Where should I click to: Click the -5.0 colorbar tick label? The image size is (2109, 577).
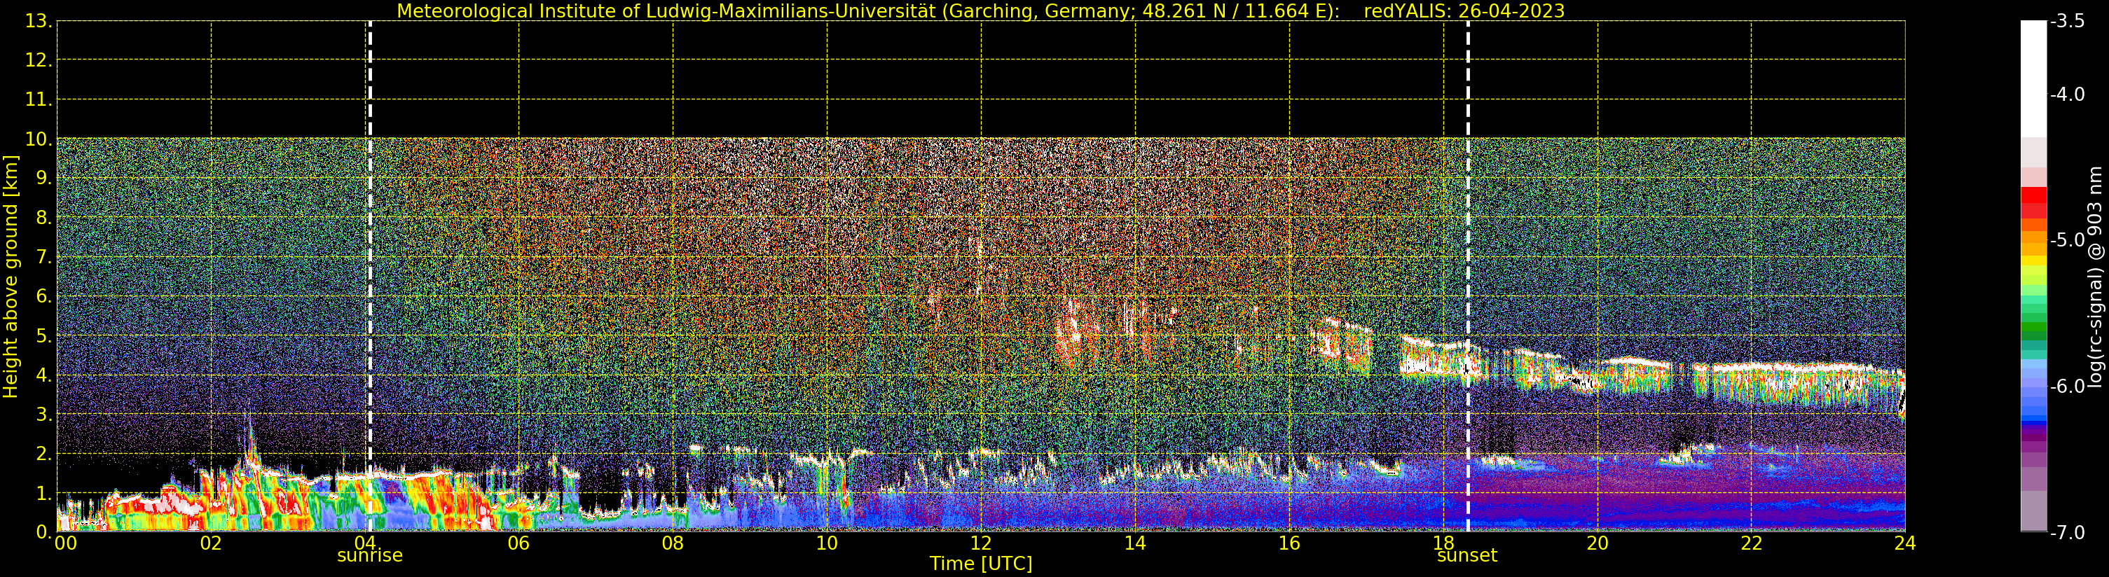coord(2067,239)
